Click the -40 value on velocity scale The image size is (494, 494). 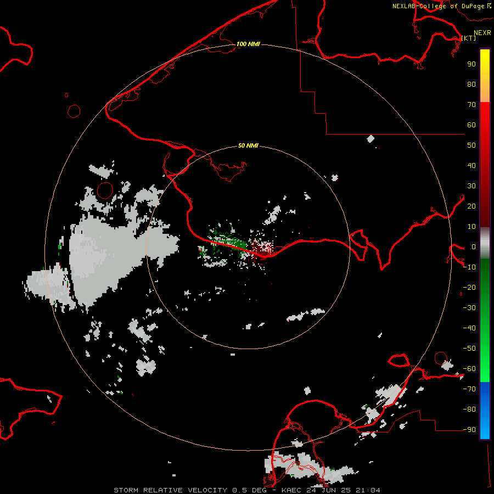click(469, 328)
